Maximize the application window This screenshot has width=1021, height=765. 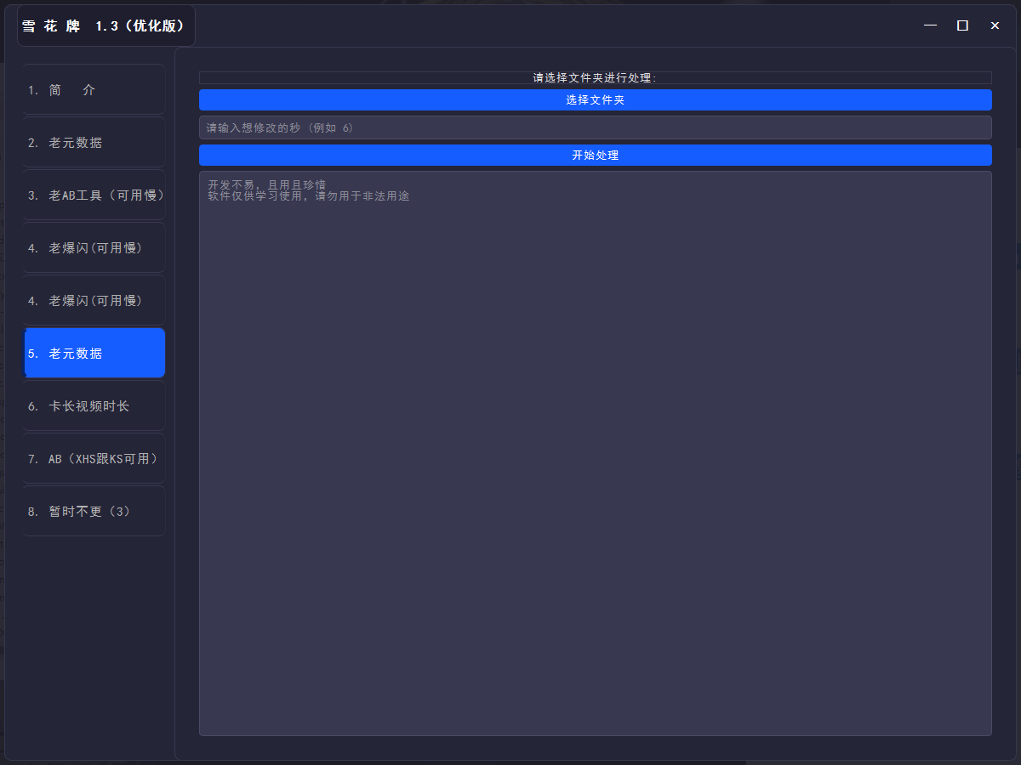[x=962, y=25]
